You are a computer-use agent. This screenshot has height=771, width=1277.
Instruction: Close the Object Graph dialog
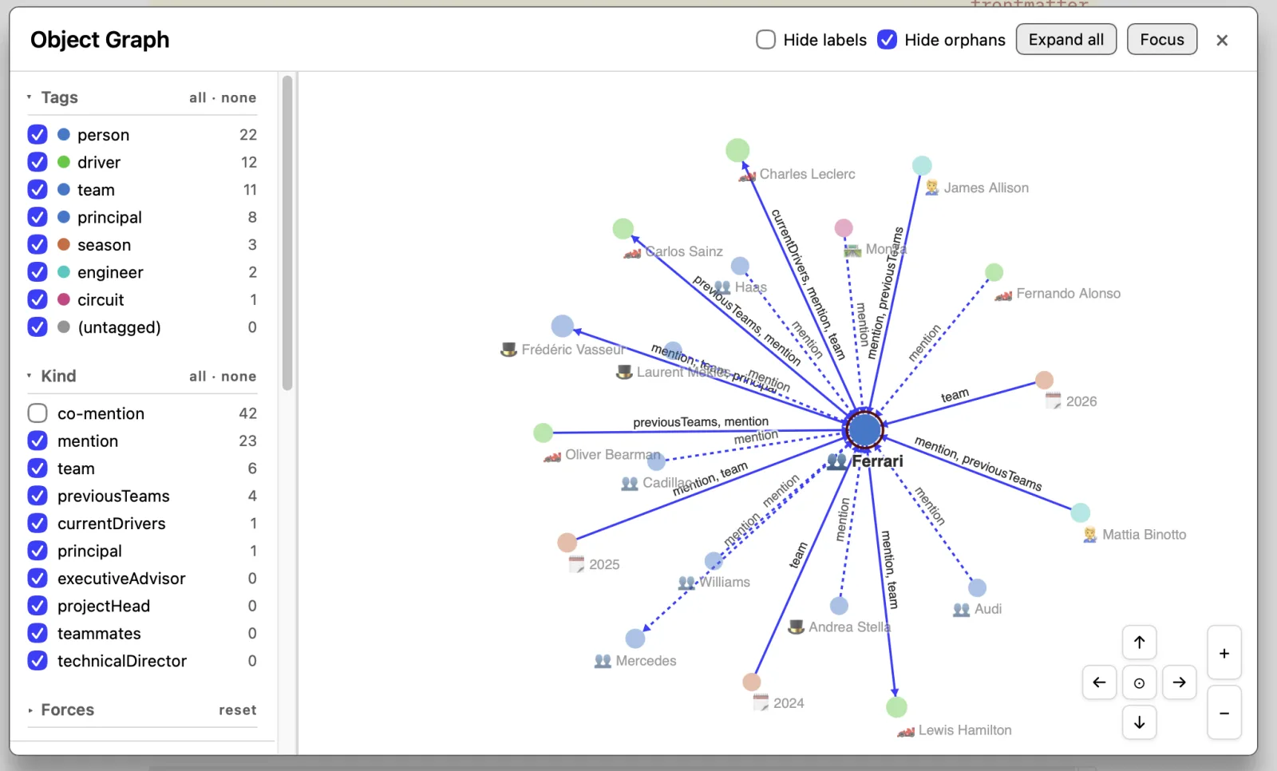tap(1222, 40)
